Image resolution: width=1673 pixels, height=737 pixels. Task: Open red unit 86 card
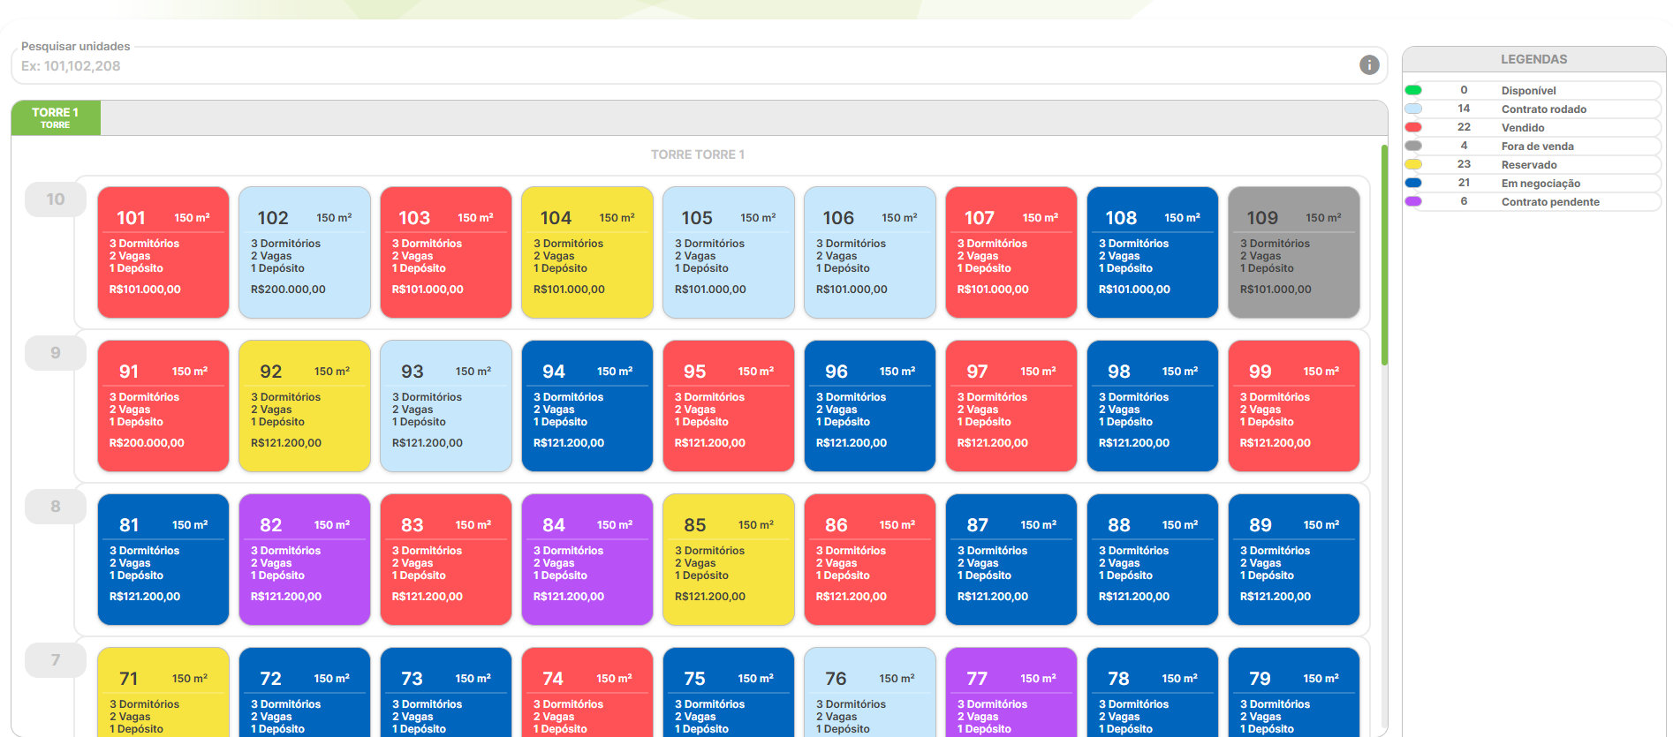point(870,560)
